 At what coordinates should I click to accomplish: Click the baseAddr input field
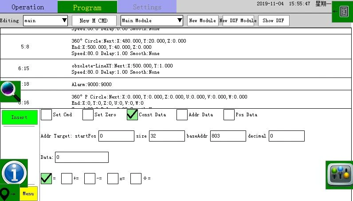[x=228, y=136]
